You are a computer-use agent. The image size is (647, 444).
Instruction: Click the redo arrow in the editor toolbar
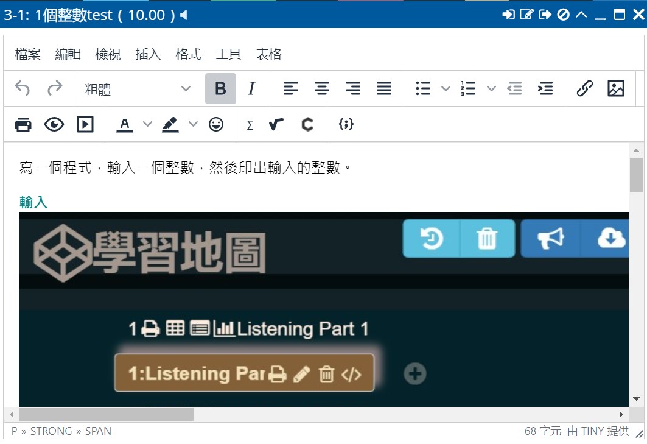54,88
